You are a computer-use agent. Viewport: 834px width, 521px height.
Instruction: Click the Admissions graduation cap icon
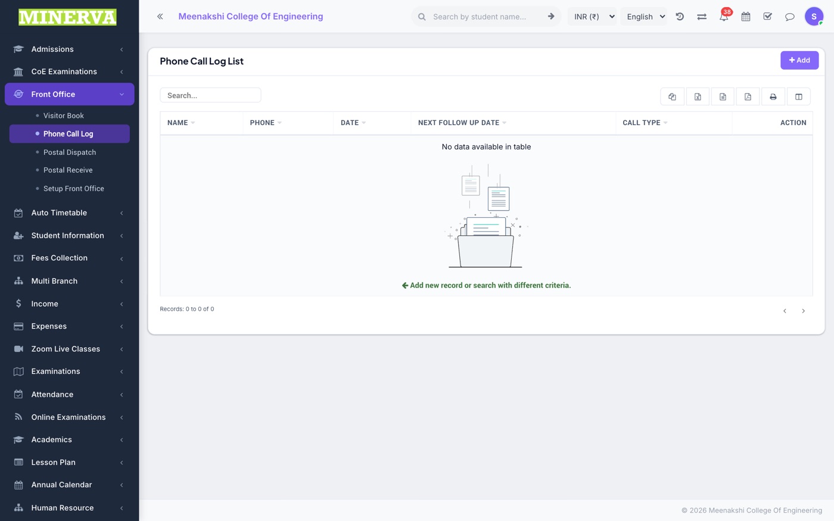tap(18, 49)
